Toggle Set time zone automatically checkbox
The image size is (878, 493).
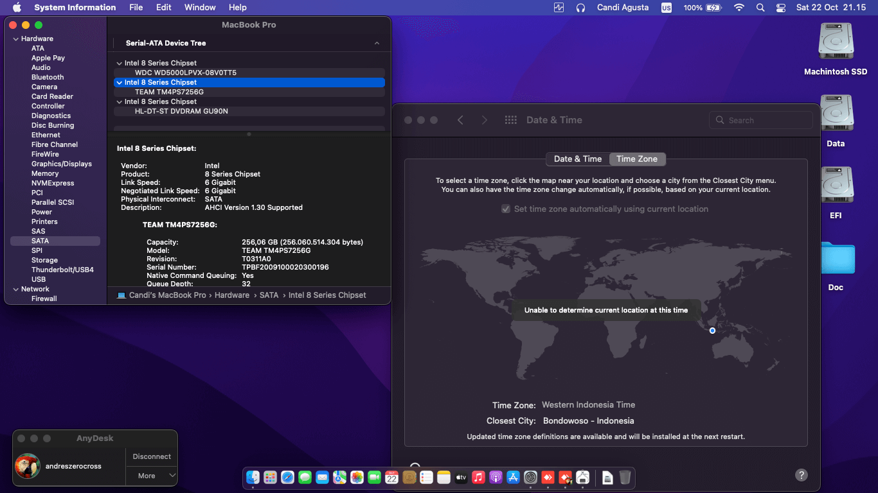click(506, 209)
